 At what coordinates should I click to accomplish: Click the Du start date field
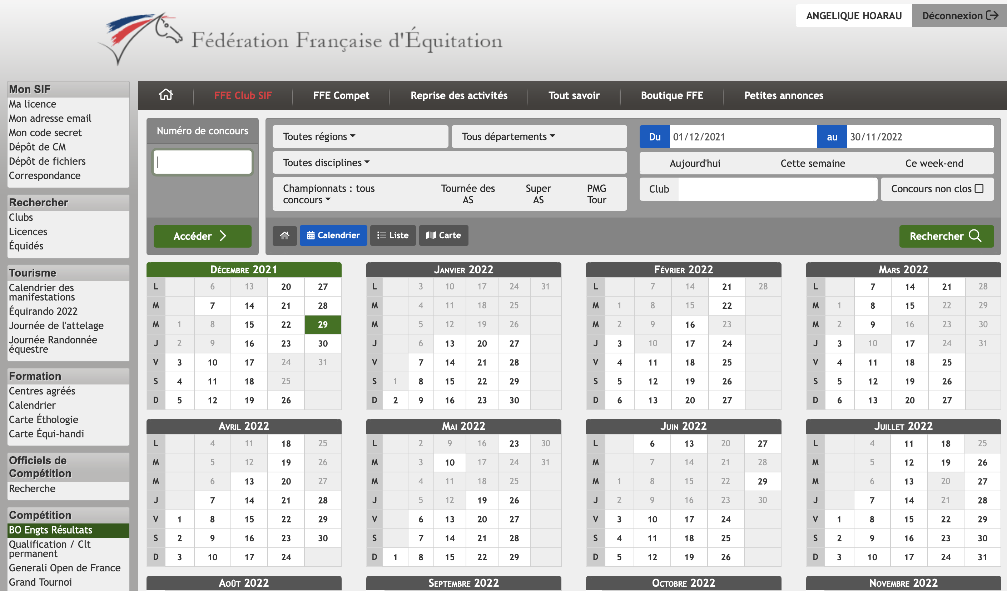[x=743, y=137]
